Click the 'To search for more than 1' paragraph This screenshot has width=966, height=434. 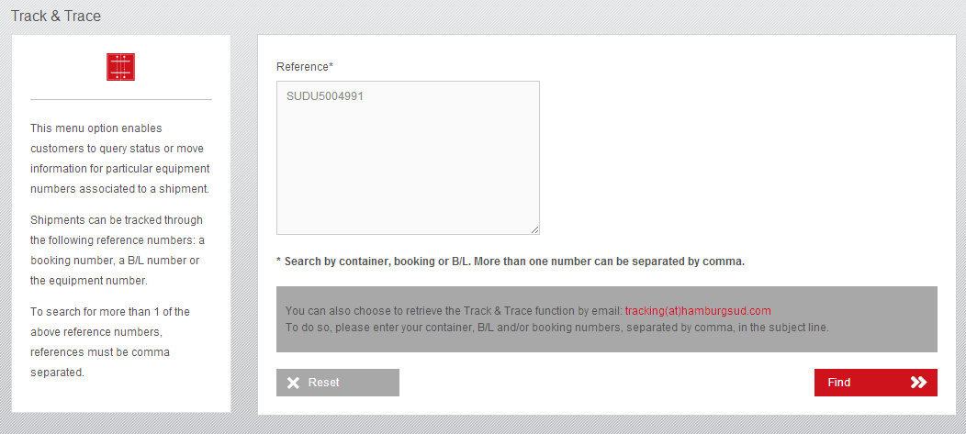click(x=110, y=341)
